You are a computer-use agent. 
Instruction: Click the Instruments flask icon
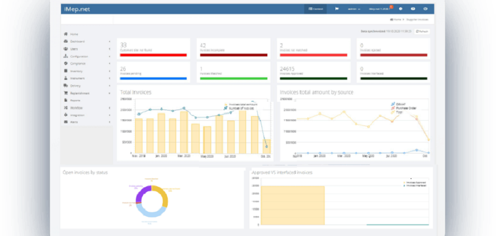tap(65, 78)
